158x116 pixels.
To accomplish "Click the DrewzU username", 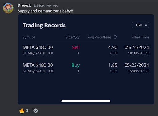I will click(24, 5).
